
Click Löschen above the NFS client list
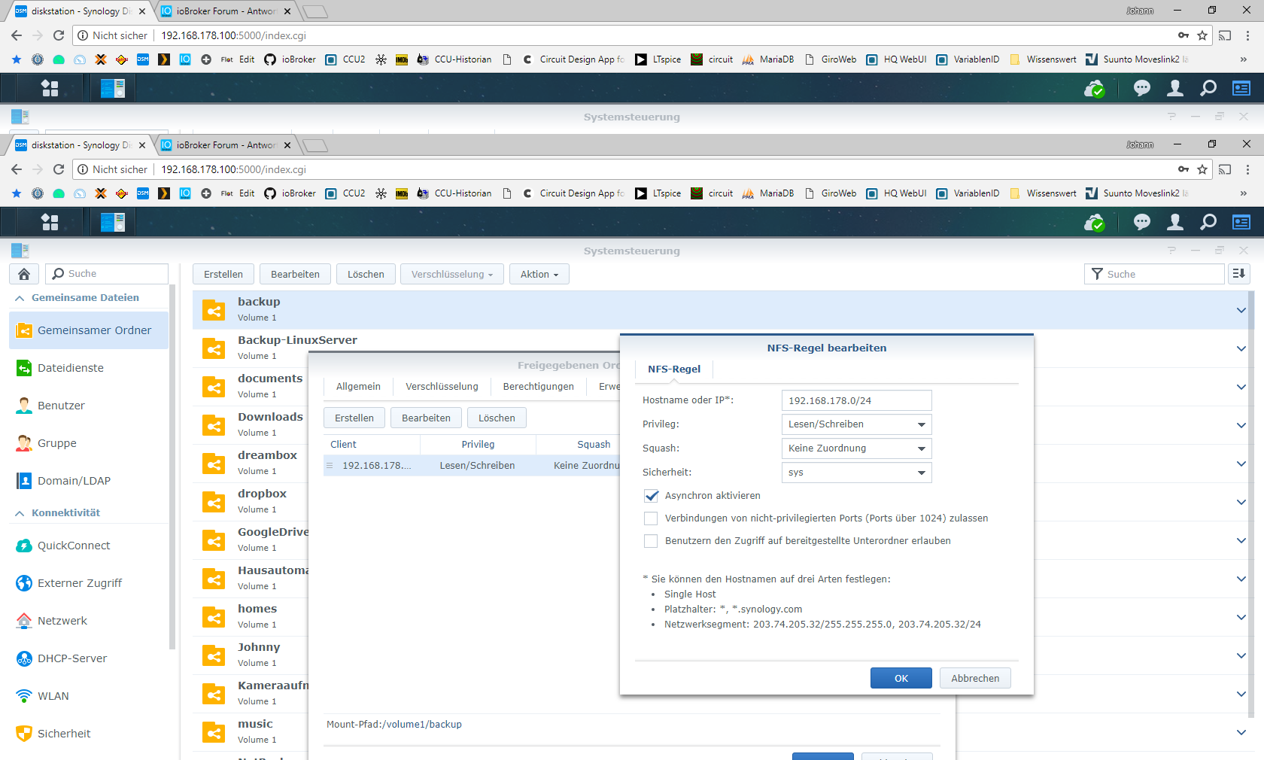click(x=497, y=418)
